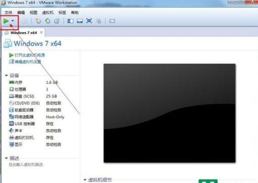
Task: Collapse the 虚拟机细节 section
Action: coord(85,180)
